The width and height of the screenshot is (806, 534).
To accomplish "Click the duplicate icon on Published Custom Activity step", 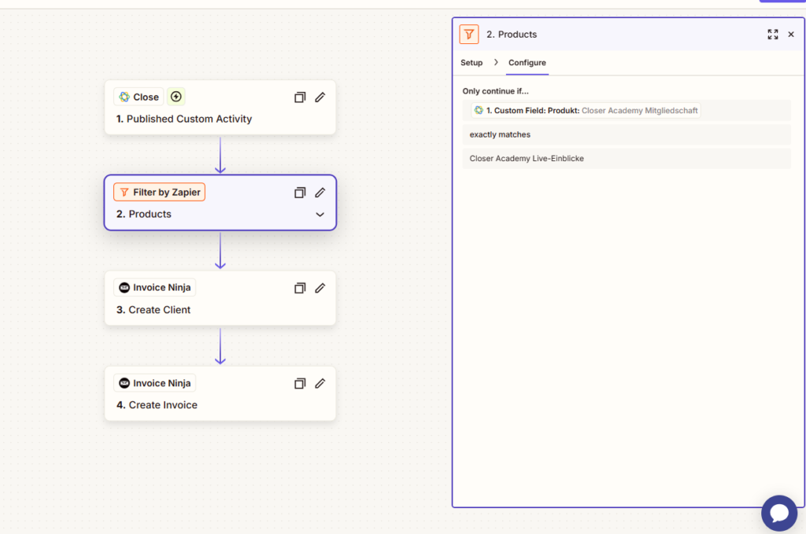I will (x=300, y=98).
